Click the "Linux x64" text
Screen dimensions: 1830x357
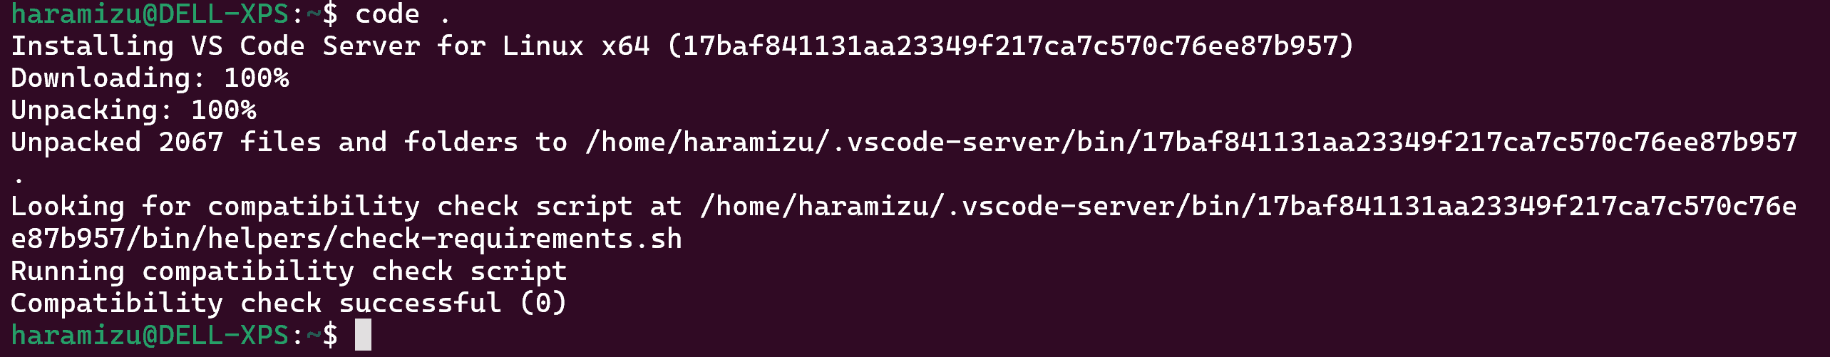[575, 46]
